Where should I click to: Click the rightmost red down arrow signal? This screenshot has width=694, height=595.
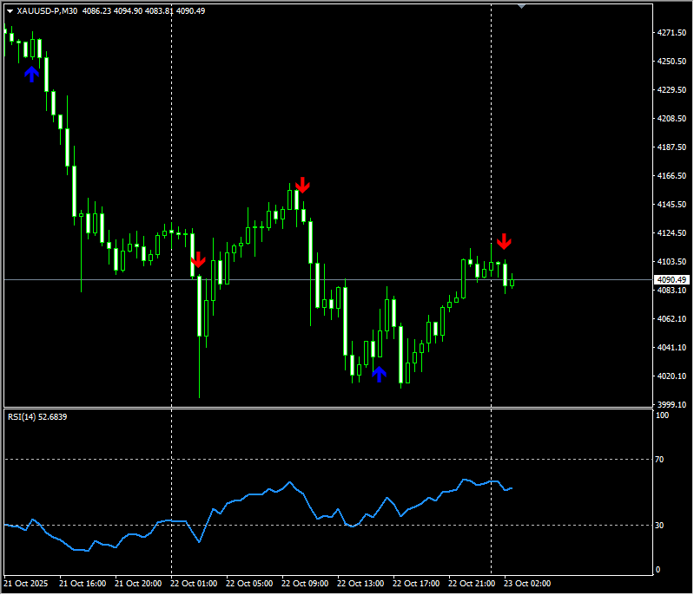pos(504,241)
